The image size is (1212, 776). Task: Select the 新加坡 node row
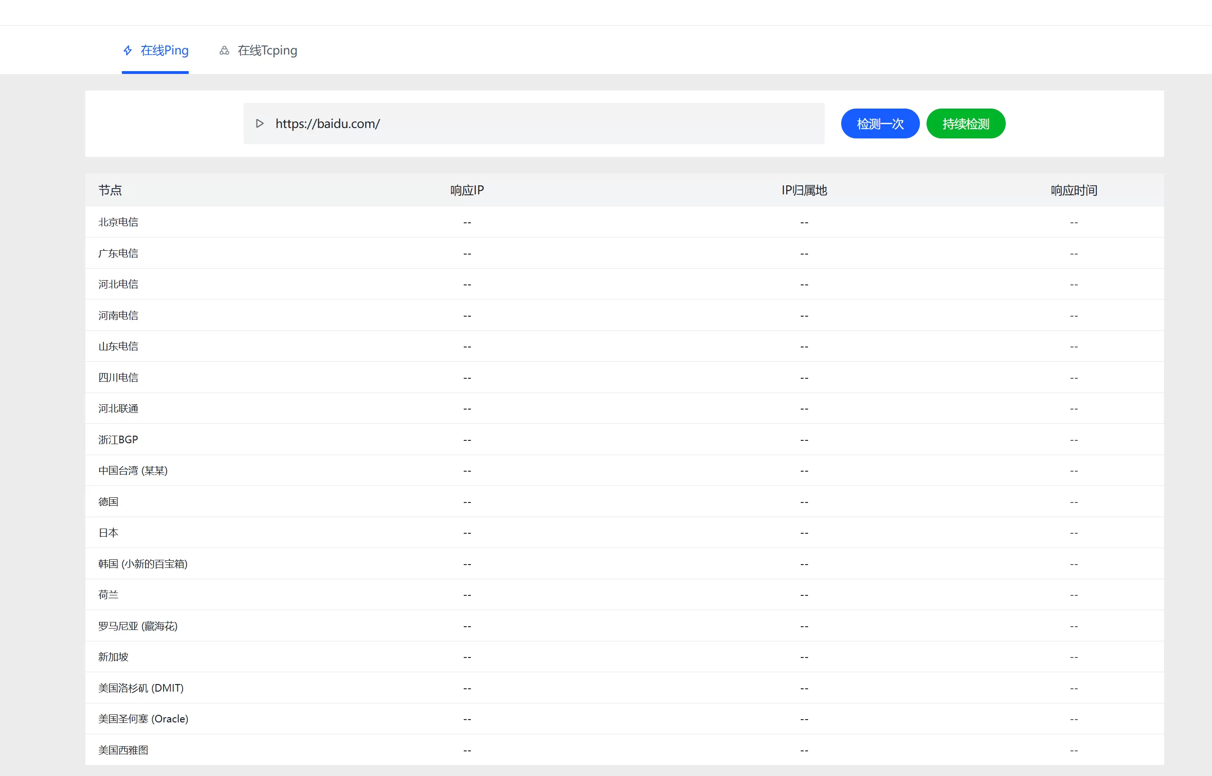tap(113, 657)
